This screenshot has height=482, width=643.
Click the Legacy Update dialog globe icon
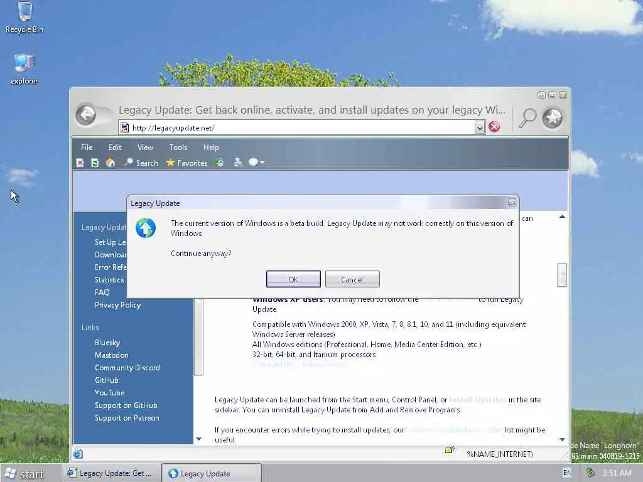(146, 228)
